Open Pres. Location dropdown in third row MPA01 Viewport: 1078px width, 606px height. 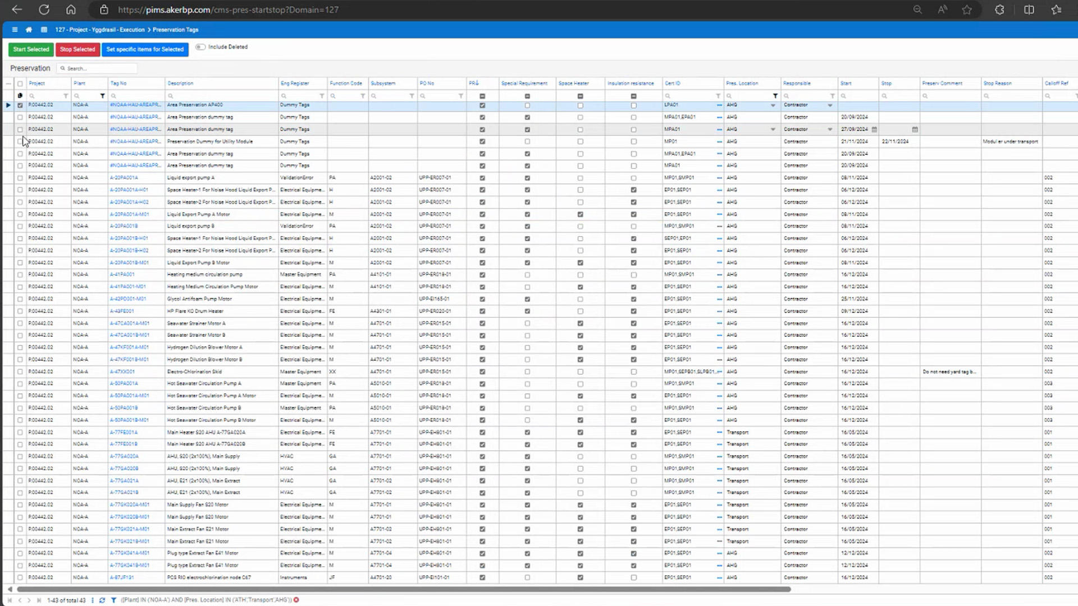[x=773, y=130]
